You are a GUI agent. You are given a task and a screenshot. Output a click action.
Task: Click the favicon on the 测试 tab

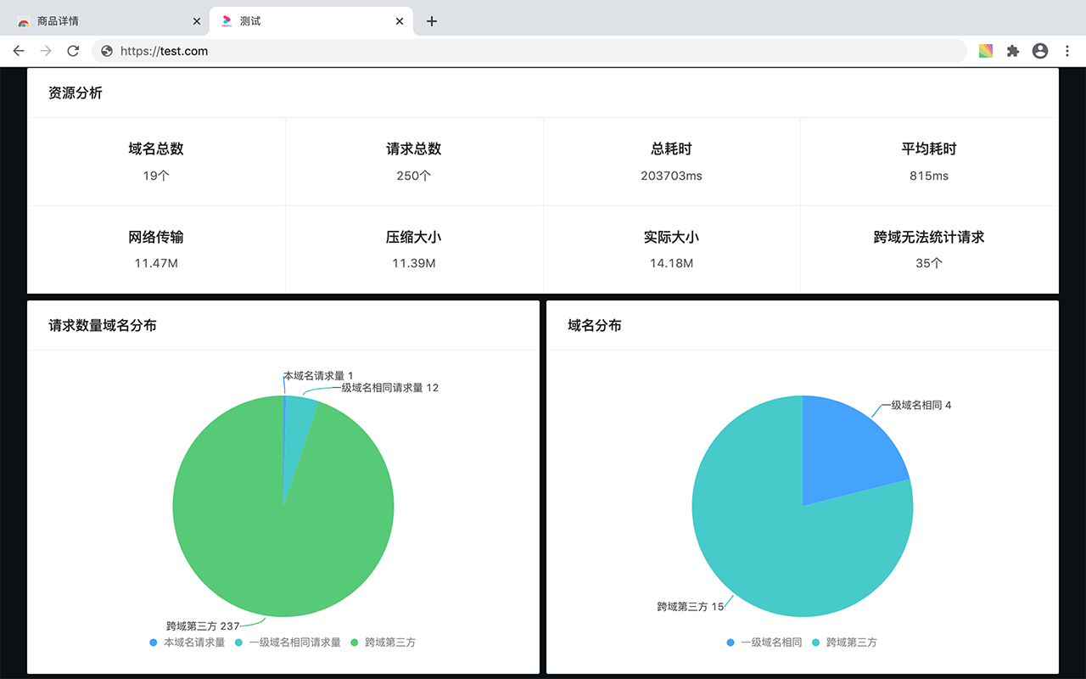pos(224,20)
